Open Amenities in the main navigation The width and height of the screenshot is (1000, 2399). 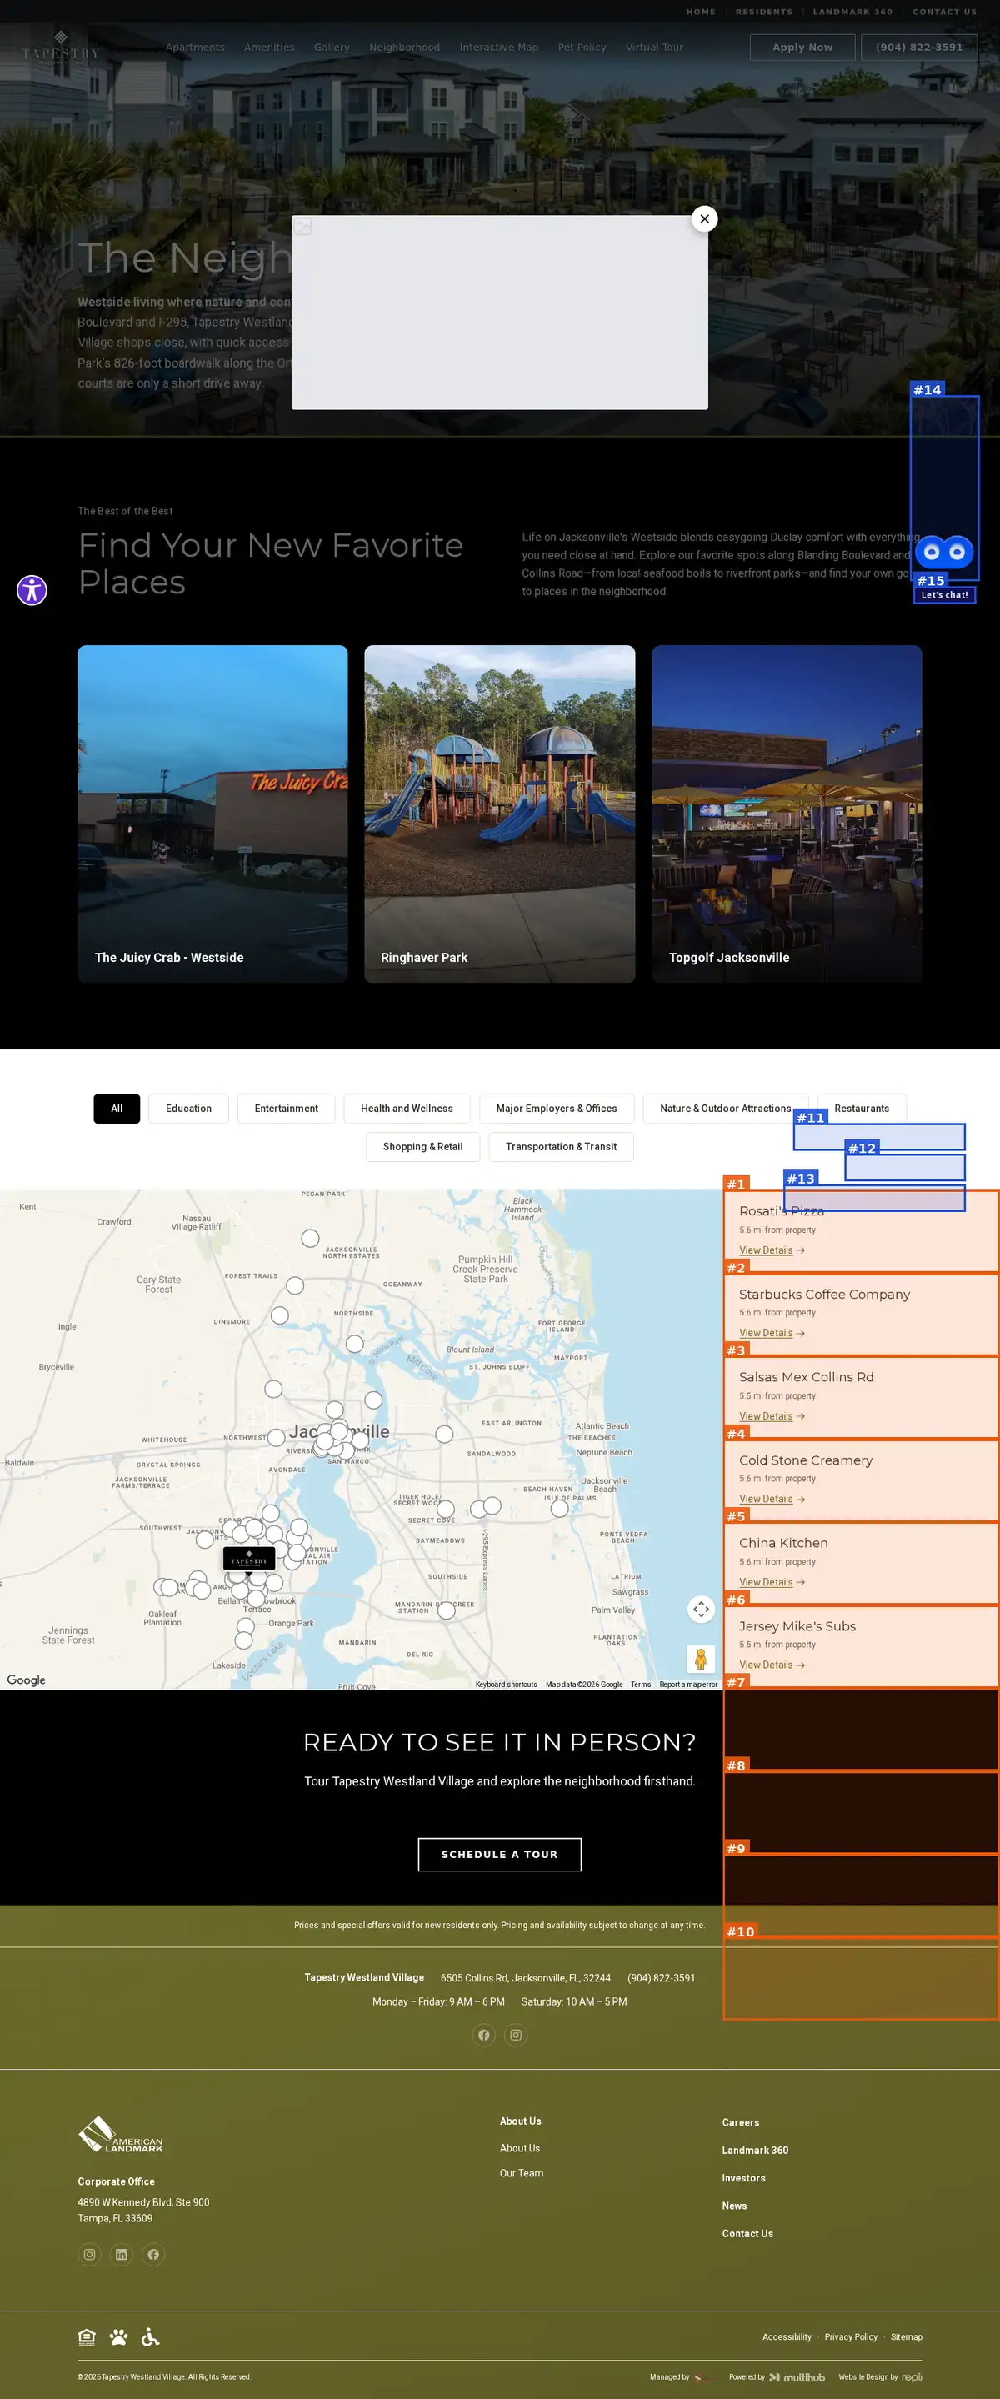[269, 48]
